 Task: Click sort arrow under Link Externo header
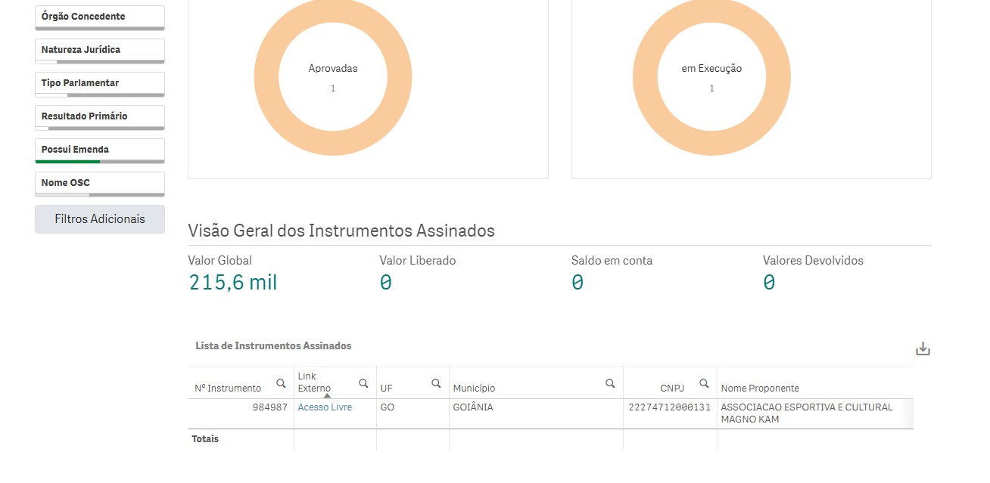pyautogui.click(x=327, y=395)
